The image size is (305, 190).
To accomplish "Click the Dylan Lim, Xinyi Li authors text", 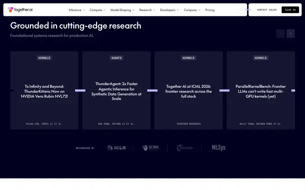I will coord(44,124).
